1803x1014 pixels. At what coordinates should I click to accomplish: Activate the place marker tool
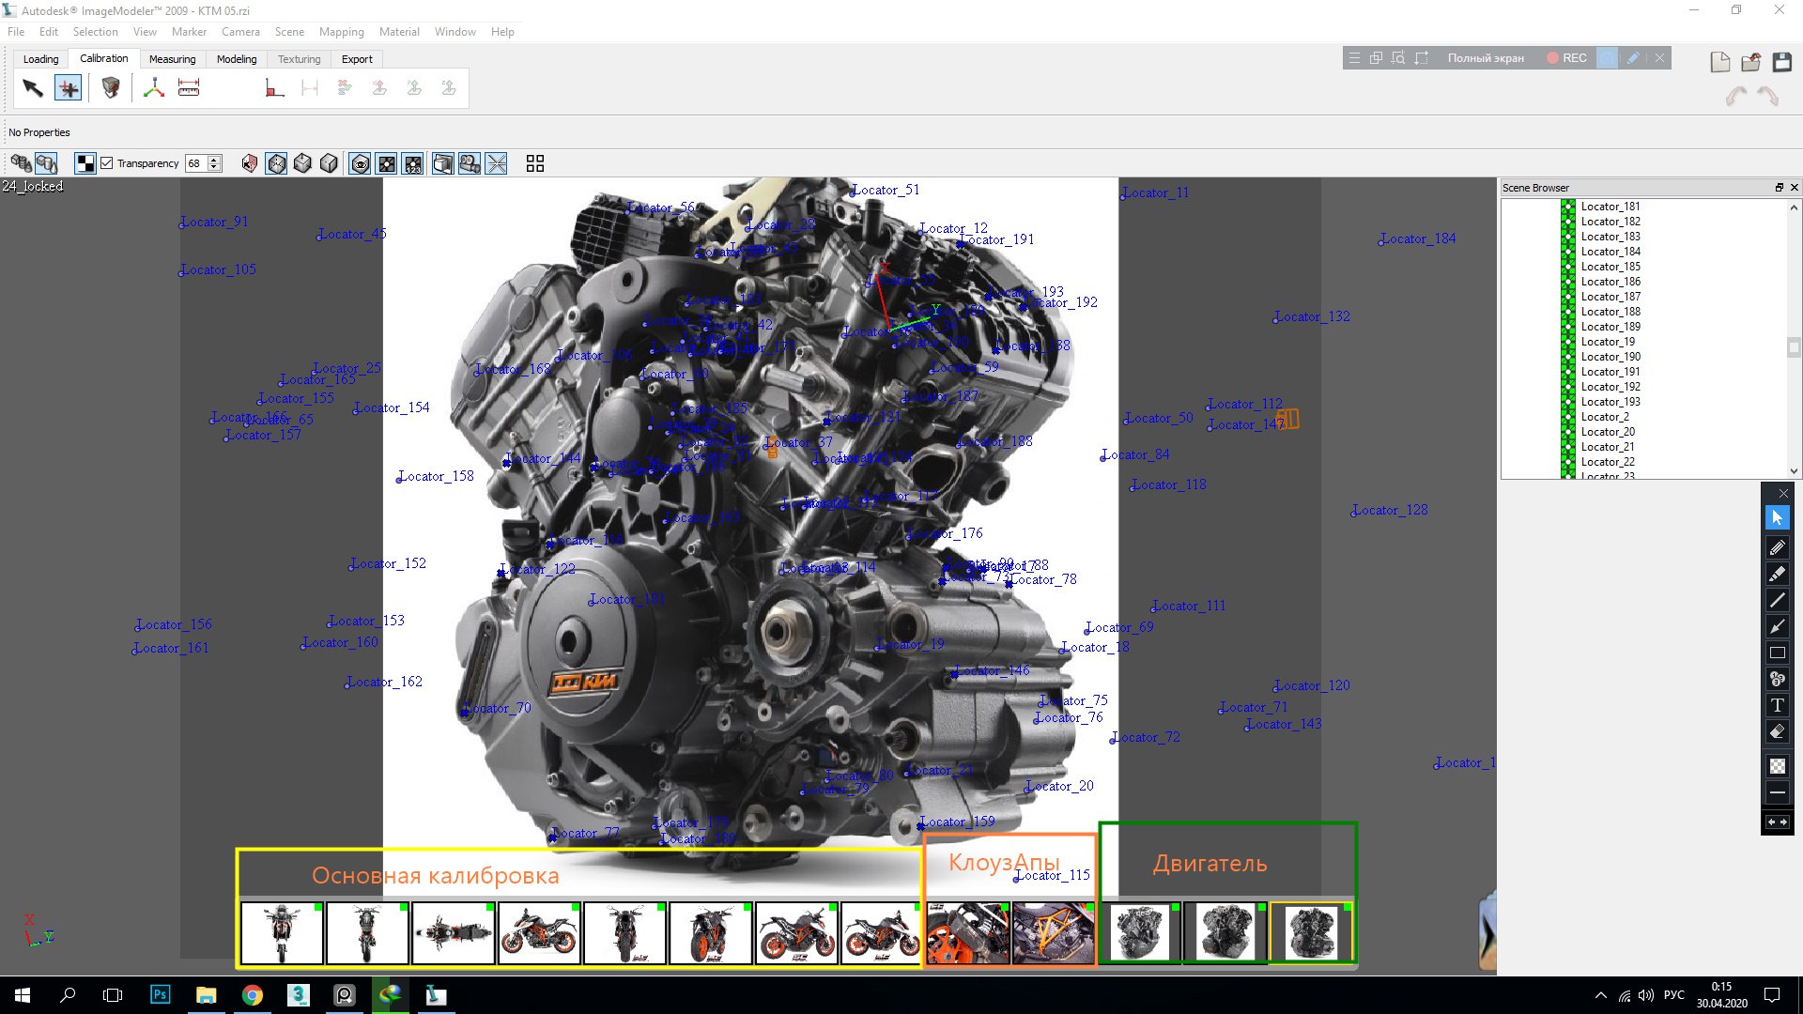(x=68, y=88)
